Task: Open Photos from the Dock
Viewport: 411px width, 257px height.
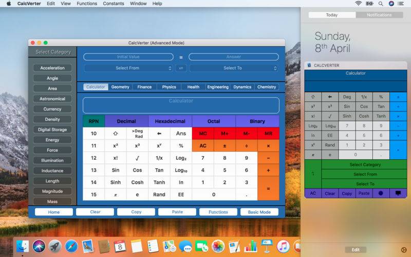Action: point(218,246)
